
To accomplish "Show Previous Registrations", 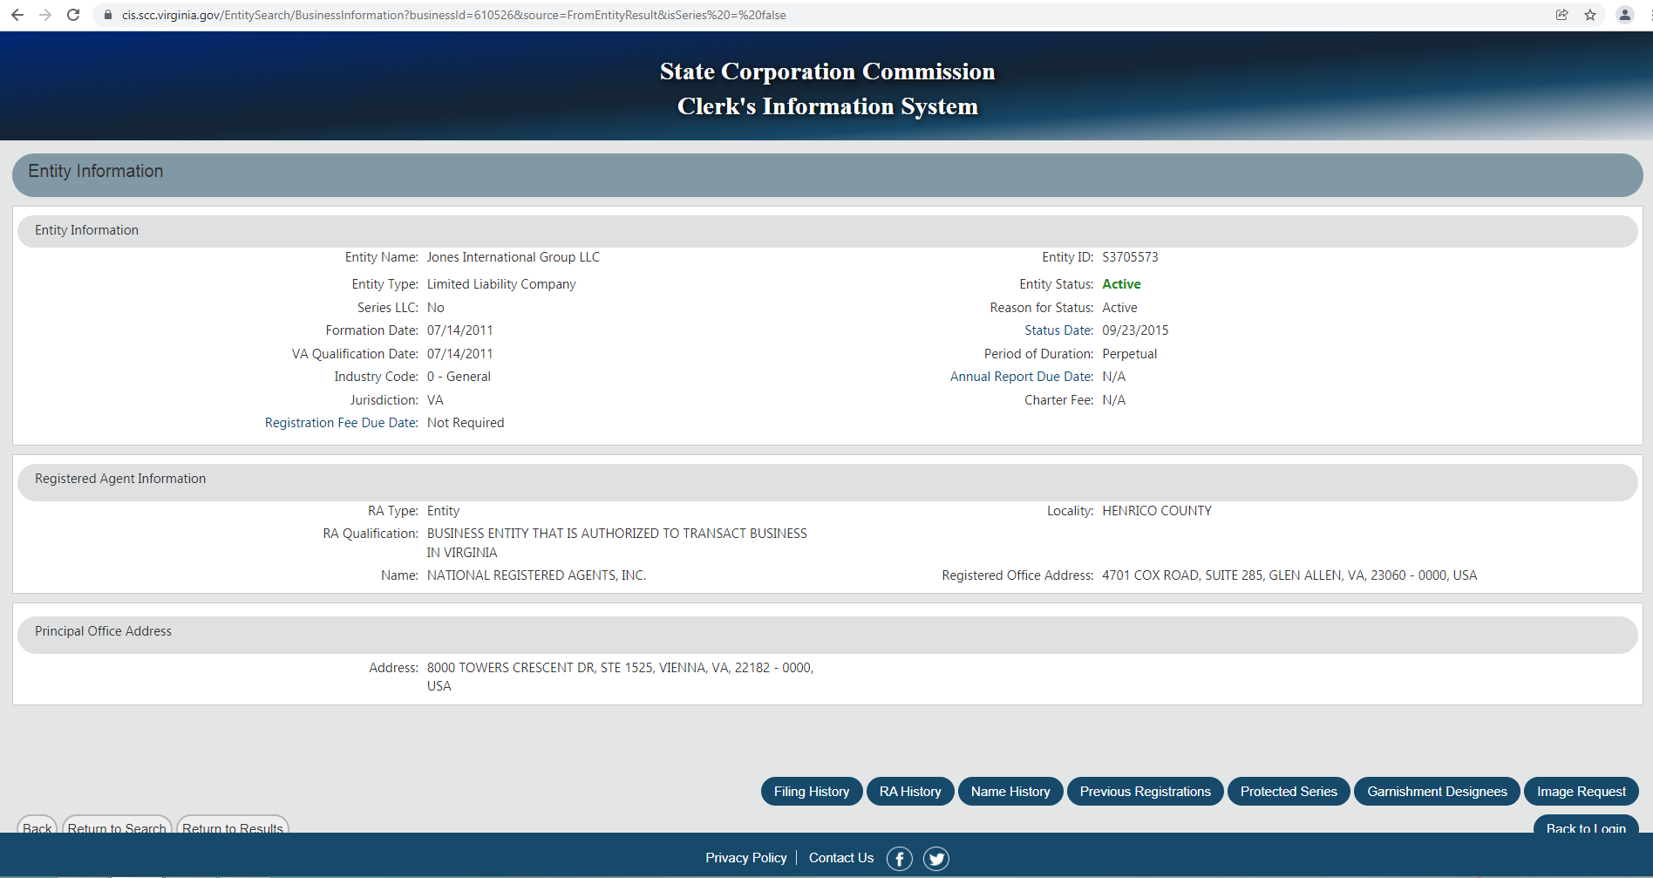I will [x=1145, y=792].
